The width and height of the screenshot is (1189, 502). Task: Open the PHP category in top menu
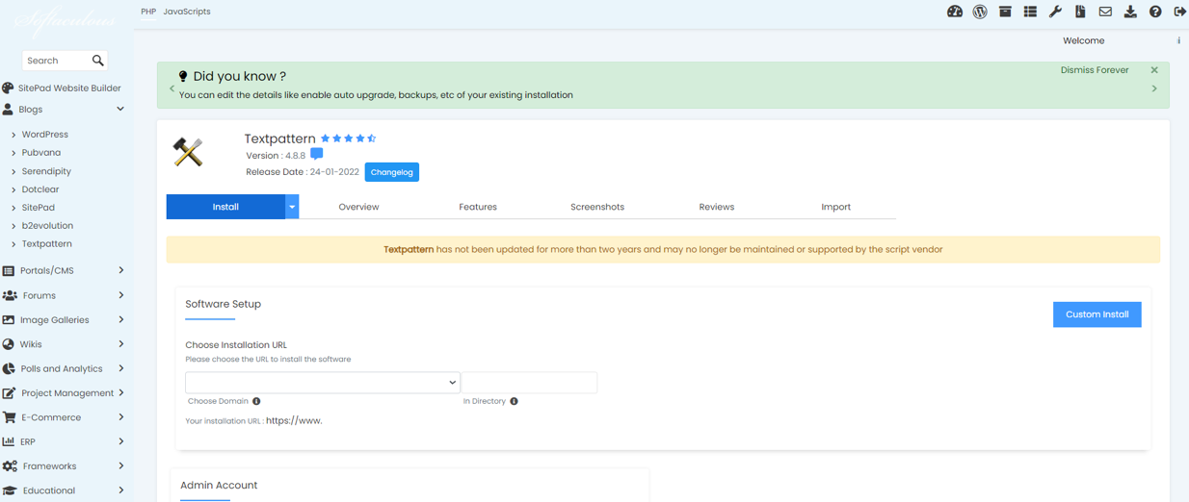coord(148,12)
